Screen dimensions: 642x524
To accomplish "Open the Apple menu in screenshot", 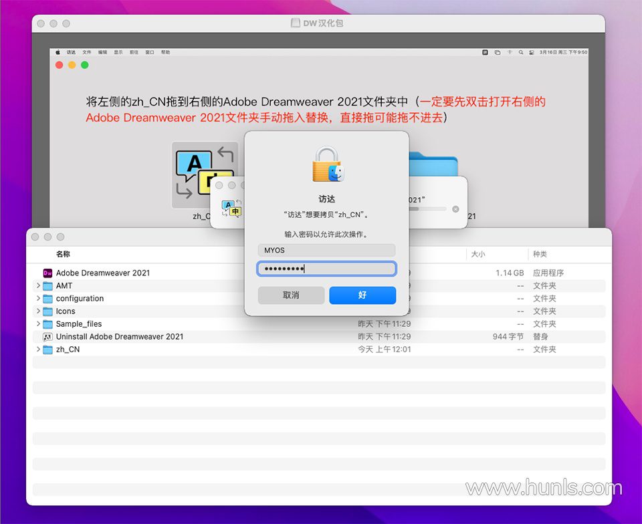I will 58,52.
